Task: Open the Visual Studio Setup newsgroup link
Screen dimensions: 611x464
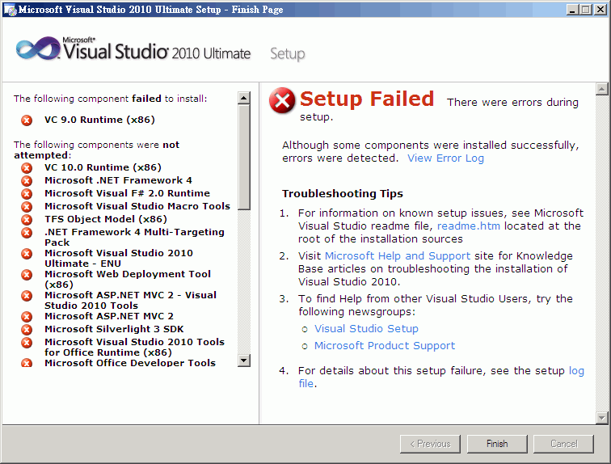Action: click(366, 329)
